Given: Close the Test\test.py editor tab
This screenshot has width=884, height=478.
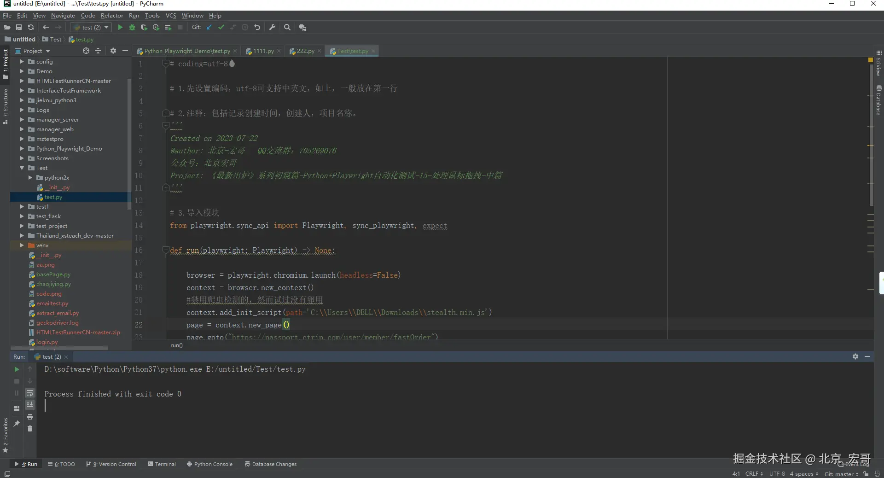Looking at the screenshot, I should click(373, 51).
